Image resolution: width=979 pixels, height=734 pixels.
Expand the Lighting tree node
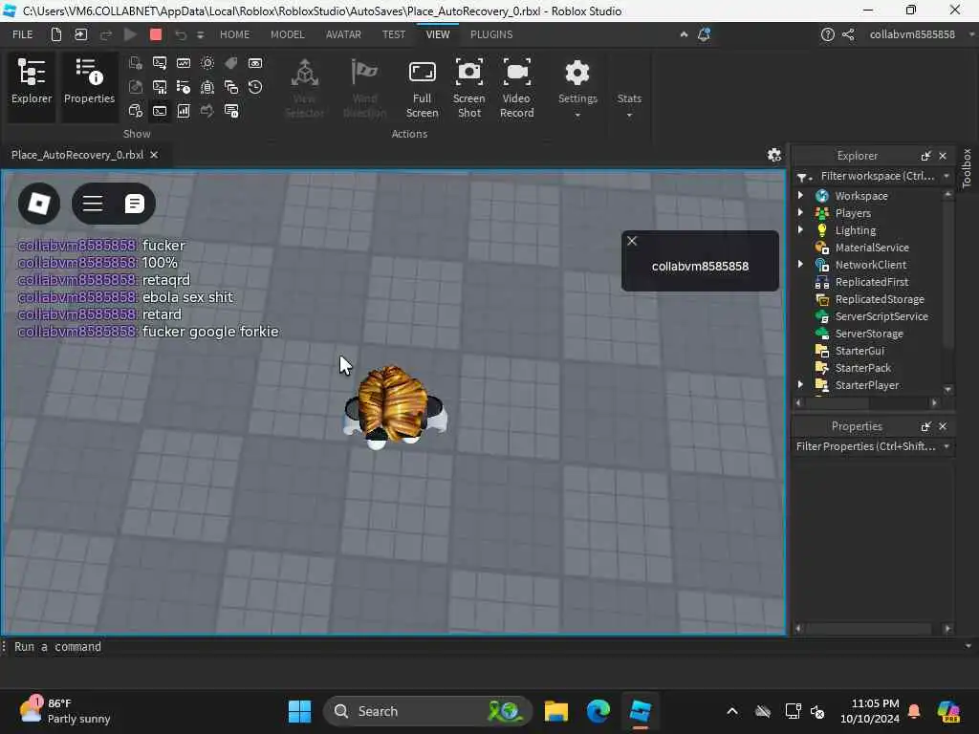click(800, 230)
